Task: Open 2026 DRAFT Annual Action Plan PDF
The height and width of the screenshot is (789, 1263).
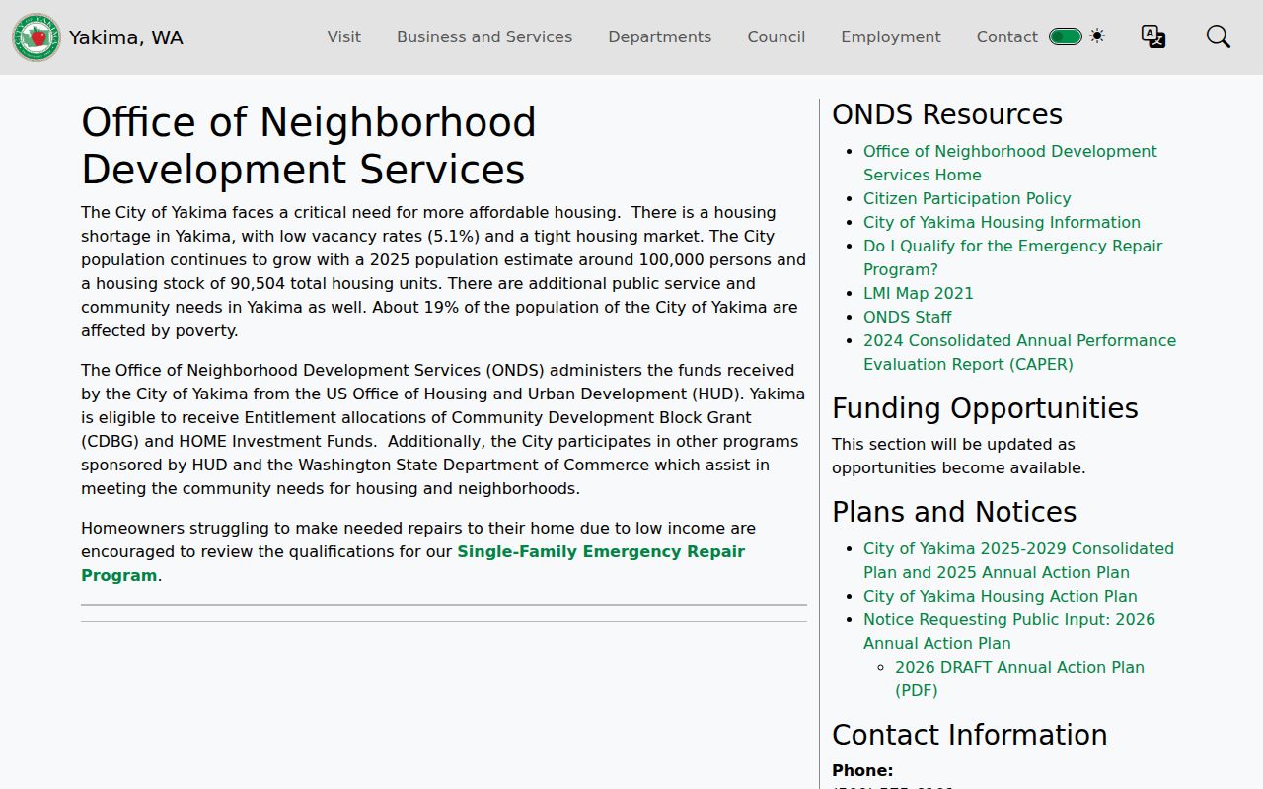Action: point(1019,679)
